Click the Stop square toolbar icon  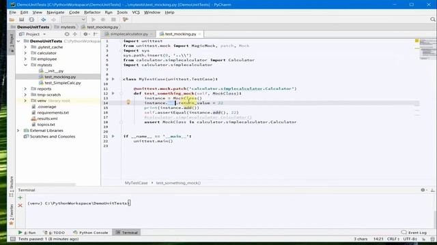pos(113,20)
